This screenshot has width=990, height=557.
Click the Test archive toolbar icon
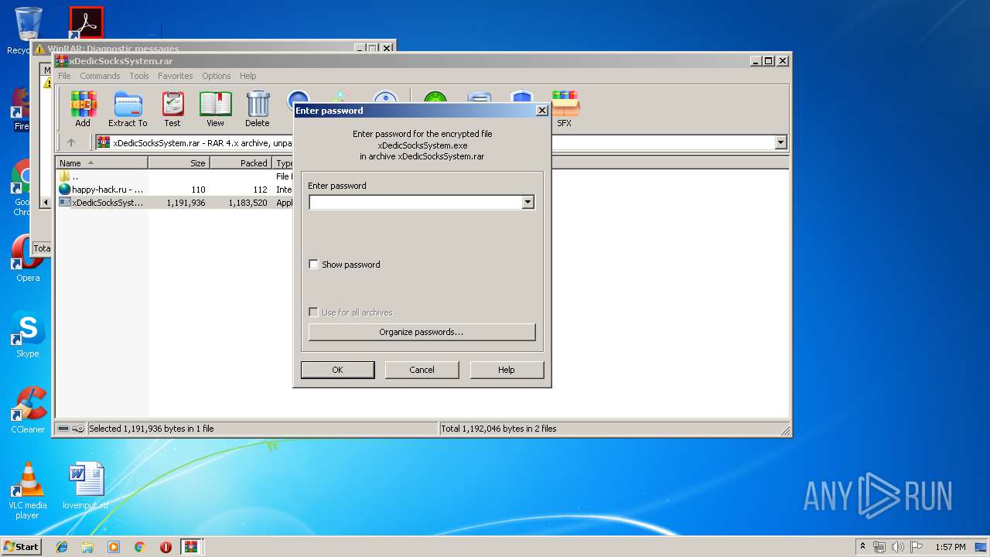tap(172, 109)
